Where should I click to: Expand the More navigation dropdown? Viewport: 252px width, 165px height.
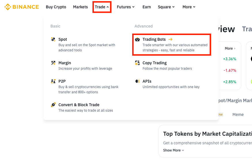[x=189, y=7]
